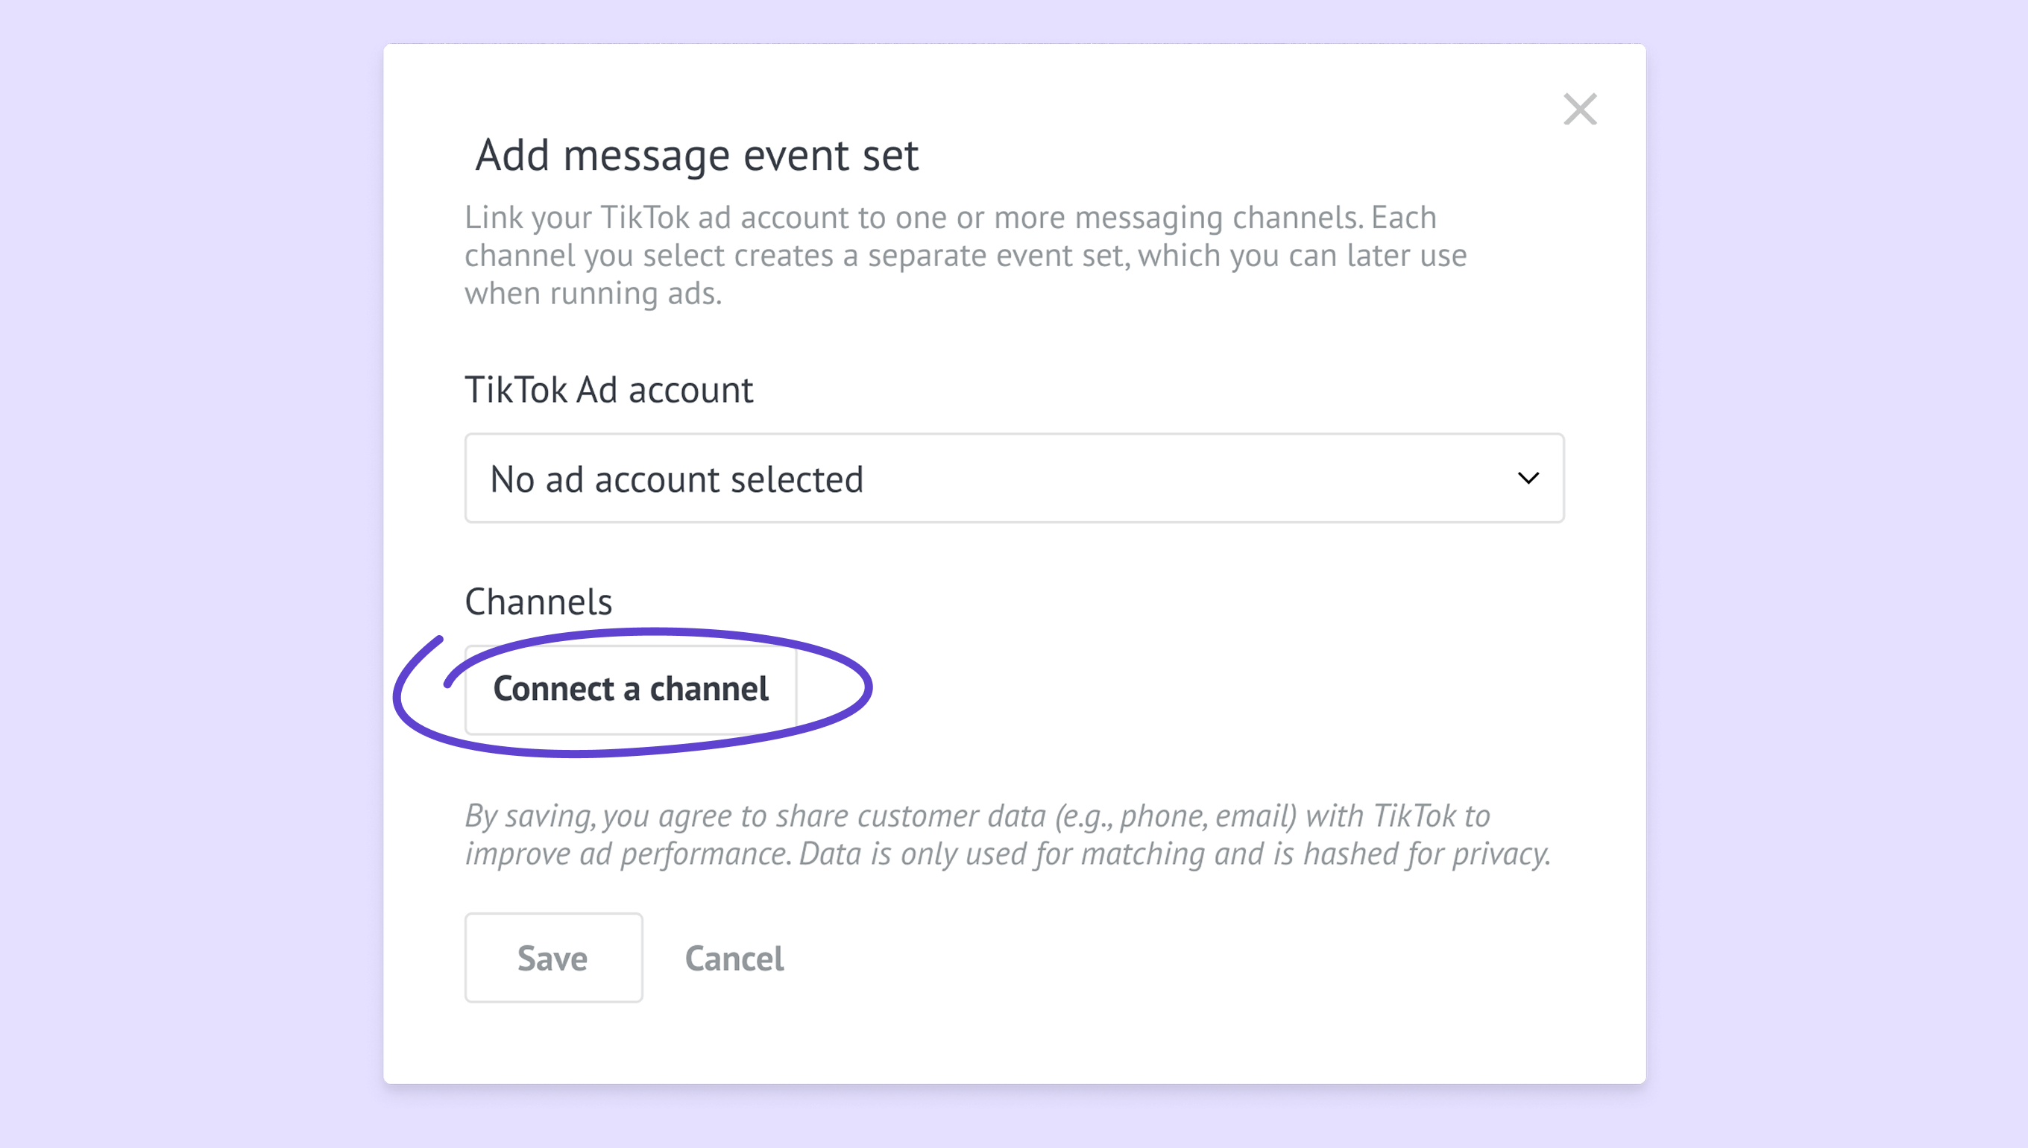Viewport: 2028px width, 1148px height.
Task: Open the TikTok Ad account dropdown
Action: (x=1013, y=478)
